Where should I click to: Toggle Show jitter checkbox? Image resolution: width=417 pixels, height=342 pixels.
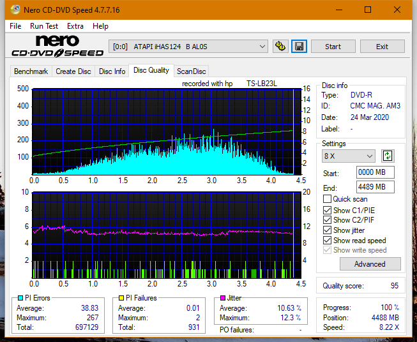[327, 230]
